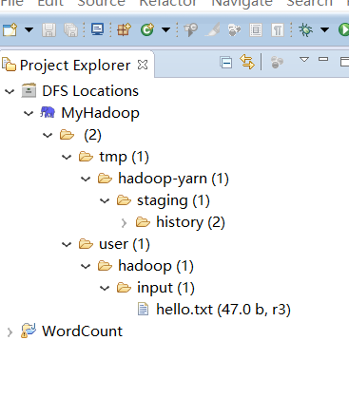The image size is (349, 416).
Task: Click the Collapse All icon
Action: click(226, 63)
